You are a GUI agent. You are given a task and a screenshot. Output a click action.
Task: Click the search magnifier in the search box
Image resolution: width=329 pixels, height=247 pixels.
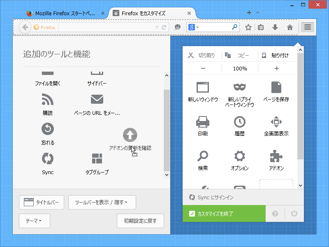click(234, 27)
